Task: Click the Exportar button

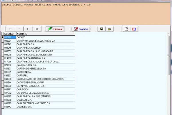Action: (x=81, y=29)
